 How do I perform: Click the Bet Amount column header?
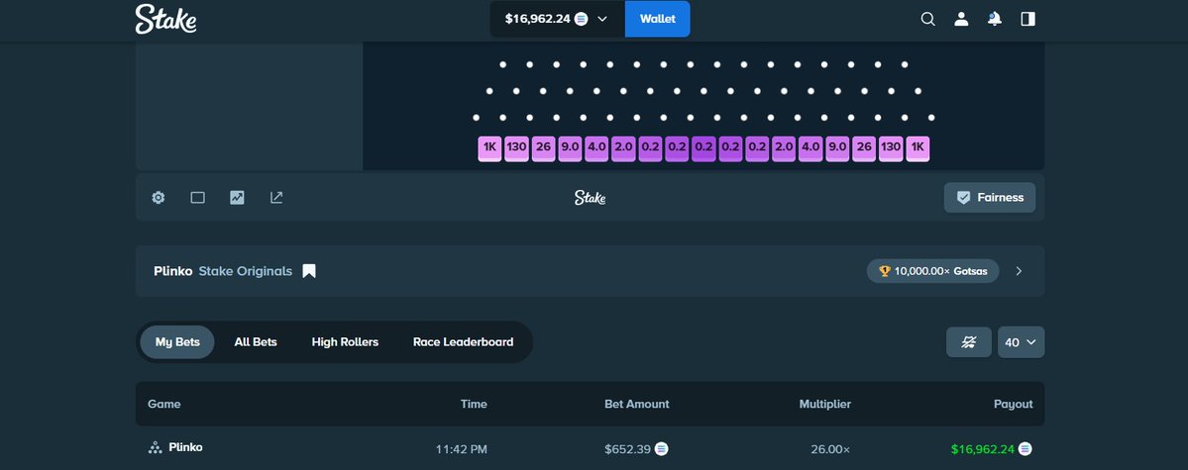point(636,404)
